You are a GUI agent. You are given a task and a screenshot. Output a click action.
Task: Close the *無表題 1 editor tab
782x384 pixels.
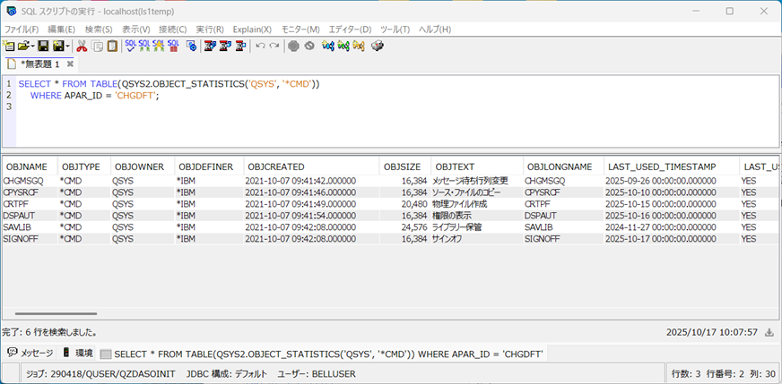click(x=70, y=64)
